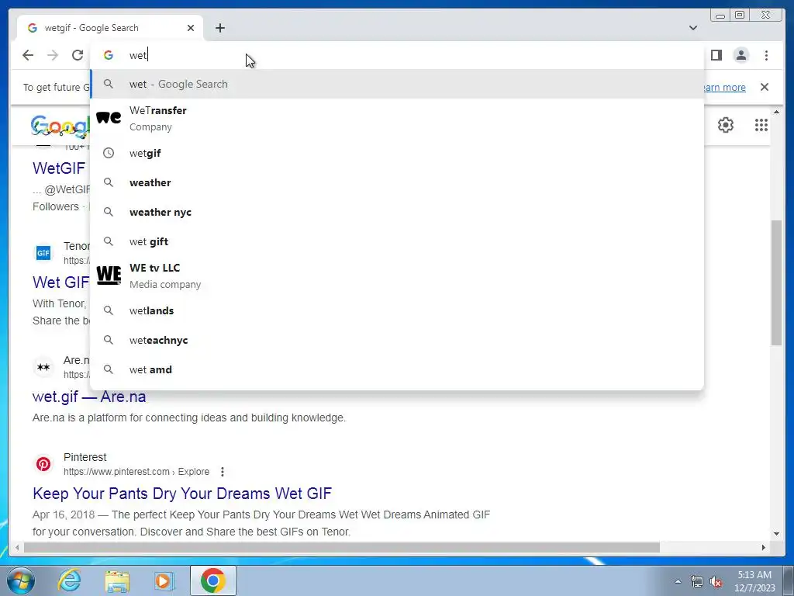Click the Tenor GIF favicon icon
794x596 pixels.
tap(43, 252)
